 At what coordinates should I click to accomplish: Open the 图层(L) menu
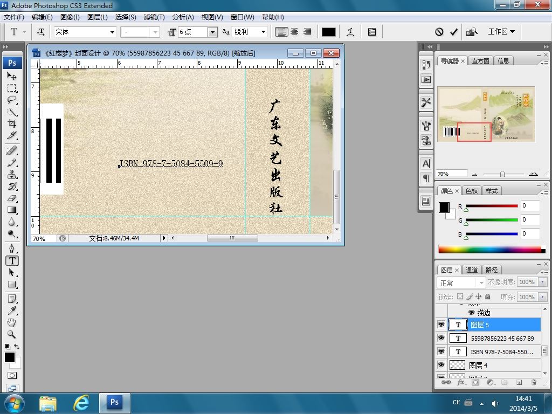[x=97, y=17]
